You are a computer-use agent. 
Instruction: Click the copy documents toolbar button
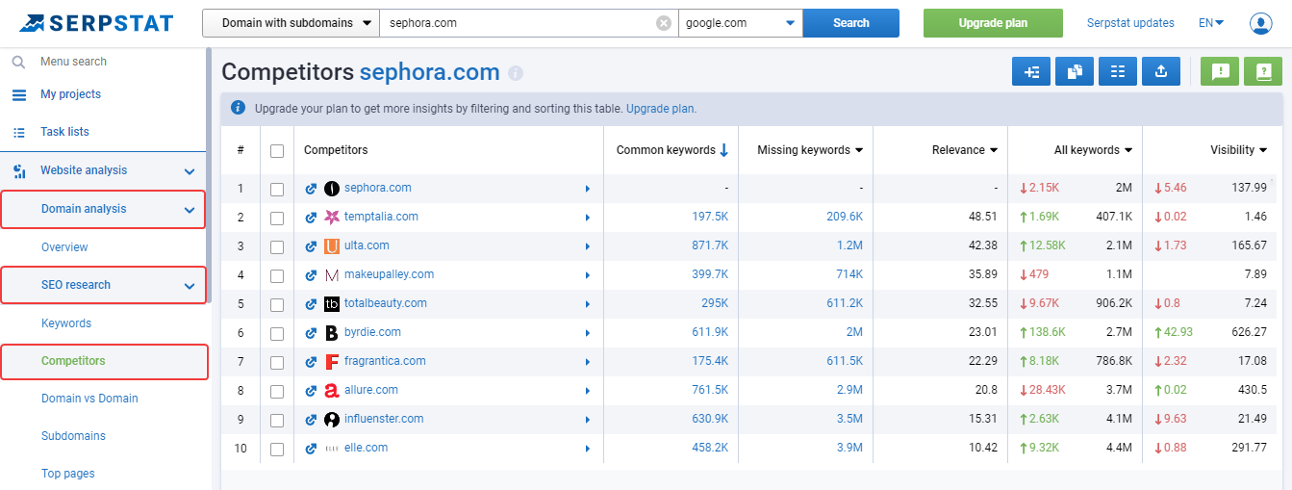tap(1075, 71)
